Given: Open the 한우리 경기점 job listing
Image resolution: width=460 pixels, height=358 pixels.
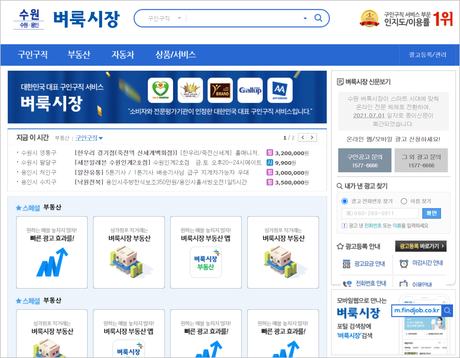Looking at the screenshot, I should pyautogui.click(x=167, y=153).
